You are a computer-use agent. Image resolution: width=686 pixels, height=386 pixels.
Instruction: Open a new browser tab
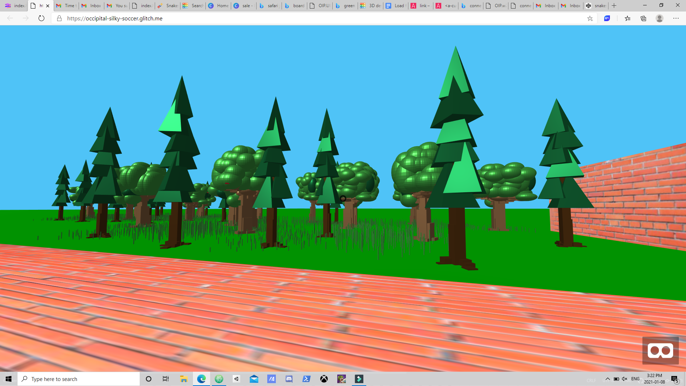614,6
